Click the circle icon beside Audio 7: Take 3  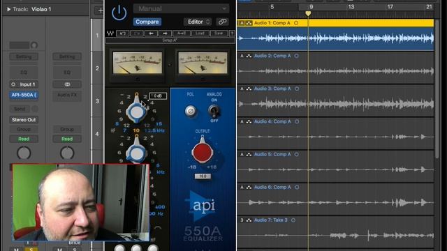click(293, 220)
